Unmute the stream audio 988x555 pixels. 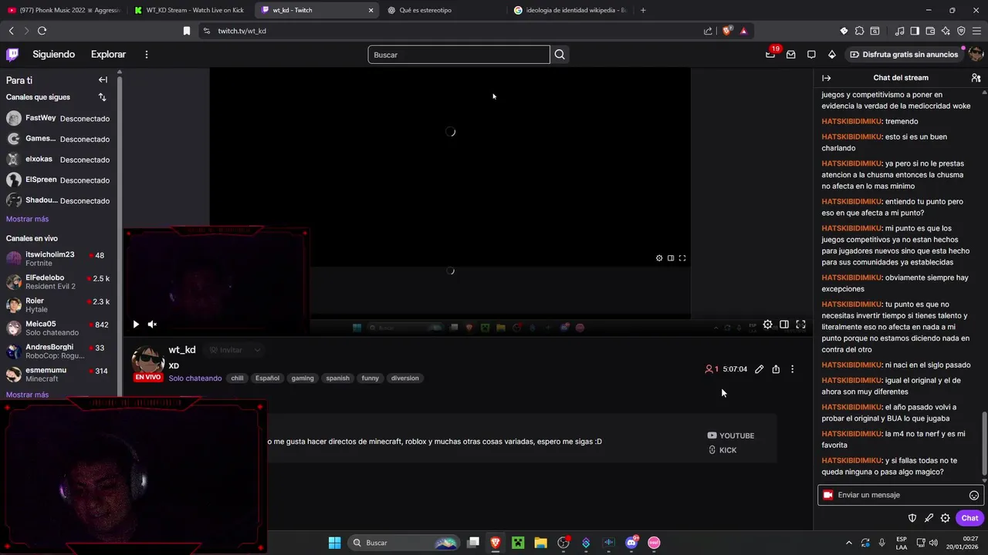point(152,325)
